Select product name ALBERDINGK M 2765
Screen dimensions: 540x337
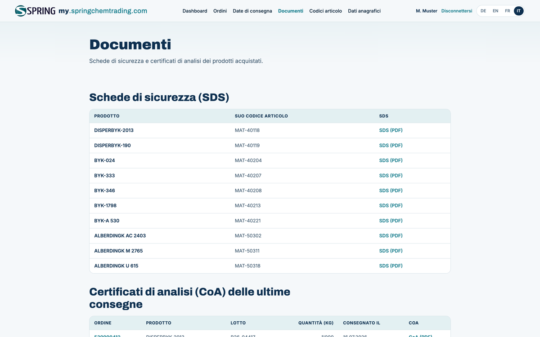[x=118, y=251]
